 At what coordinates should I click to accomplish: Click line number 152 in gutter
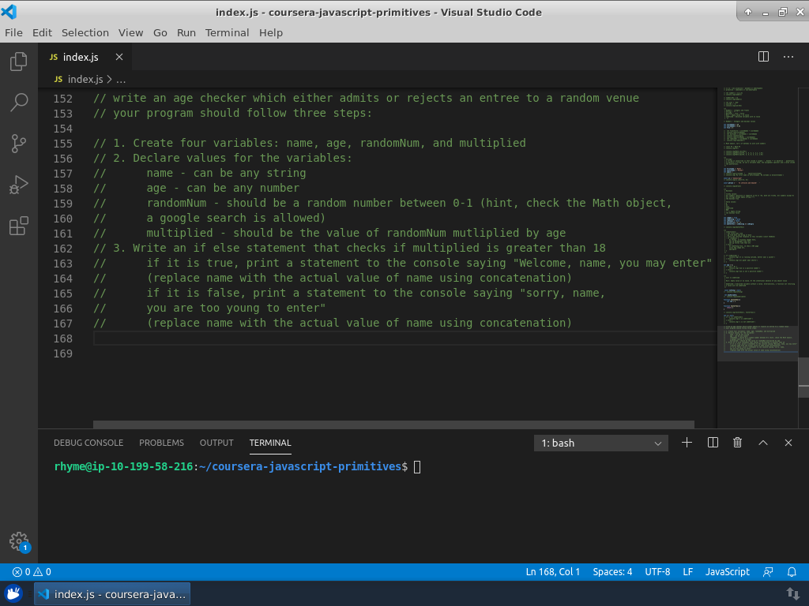(x=63, y=99)
